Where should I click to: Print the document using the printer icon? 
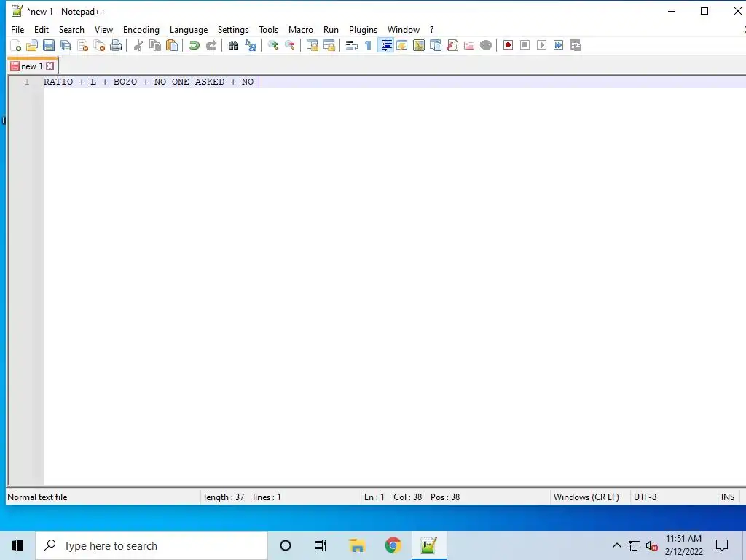[116, 45]
